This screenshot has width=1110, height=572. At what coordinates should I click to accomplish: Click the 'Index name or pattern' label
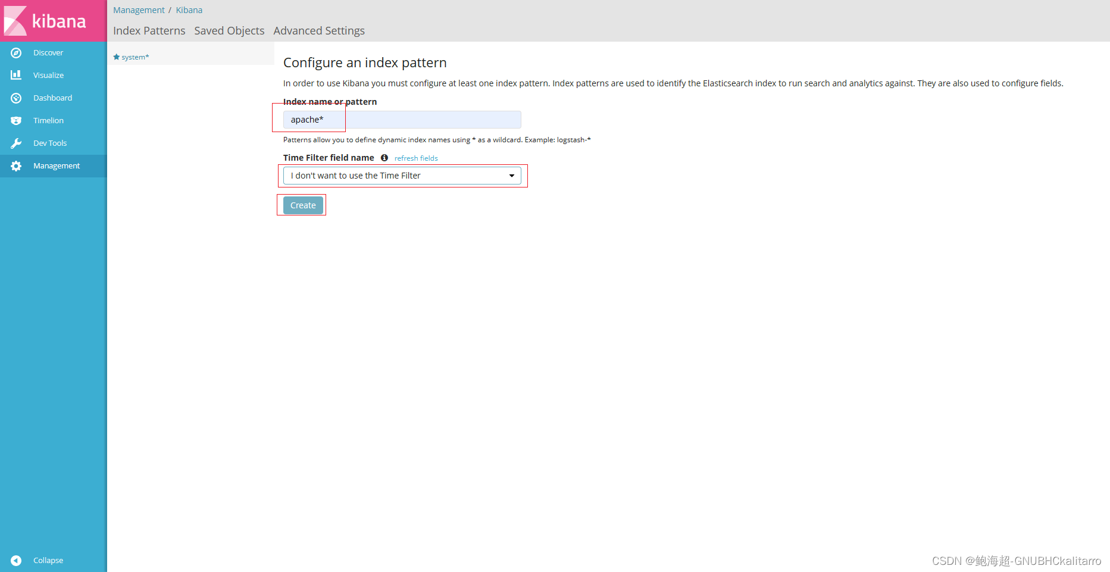[330, 102]
